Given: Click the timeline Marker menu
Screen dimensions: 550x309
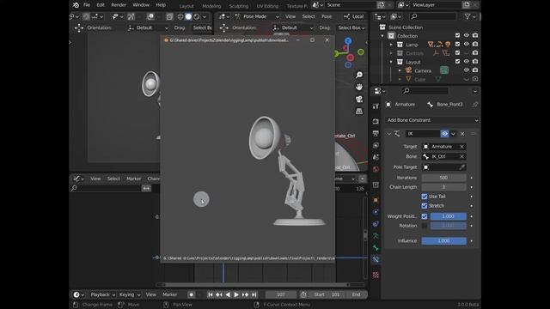Looking at the screenshot, I should point(170,294).
